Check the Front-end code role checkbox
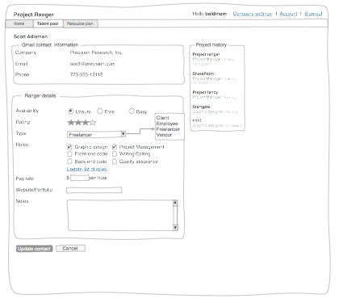 click(69, 154)
